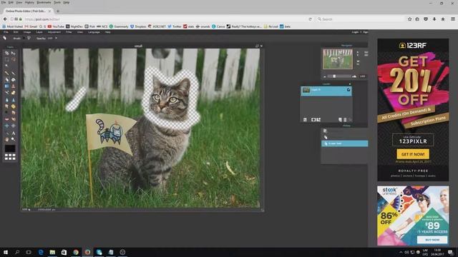Select the Brush tool in toolbox
458x257 pixels.
13,73
